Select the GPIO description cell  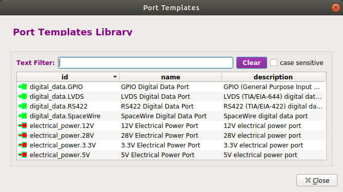[x=273, y=87]
